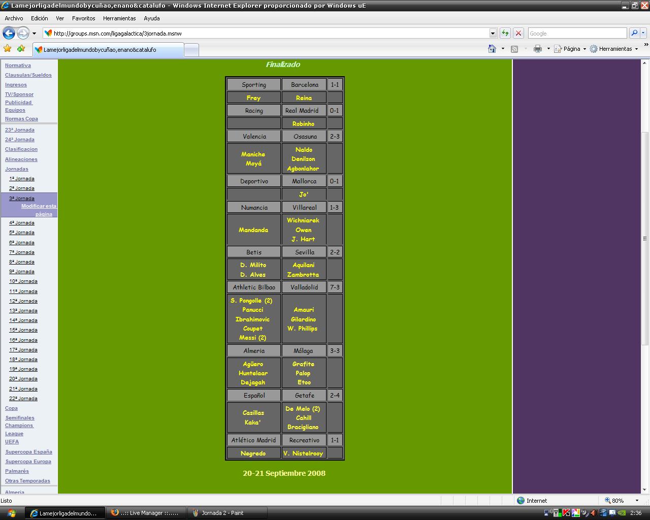Click Modificar esta página link
The height and width of the screenshot is (520, 650).
click(x=39, y=210)
